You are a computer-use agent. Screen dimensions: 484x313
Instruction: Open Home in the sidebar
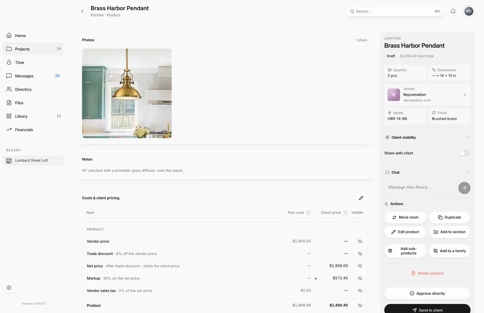pyautogui.click(x=33, y=35)
